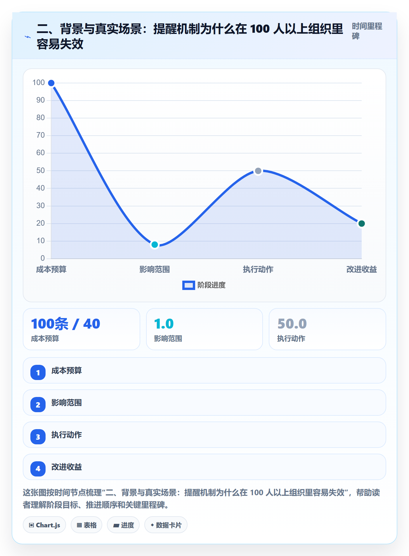Open the 50.0 执行动作 card

point(327,329)
